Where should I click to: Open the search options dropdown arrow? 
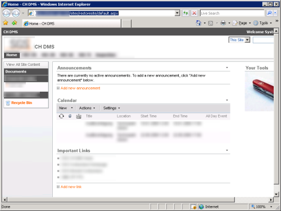[275, 13]
